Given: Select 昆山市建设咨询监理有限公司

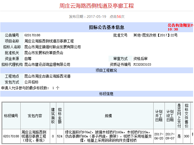Looking at the screenshot, I should [x=47, y=64].
